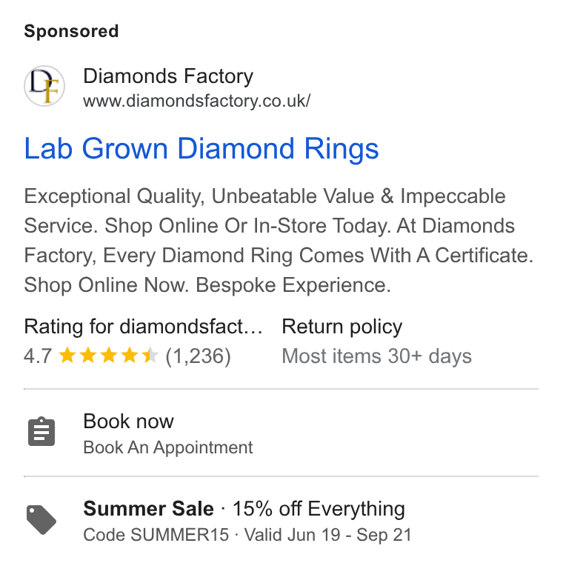Click the Valid Jun 19 - Sep 21 text
563x563 pixels.
(x=328, y=535)
